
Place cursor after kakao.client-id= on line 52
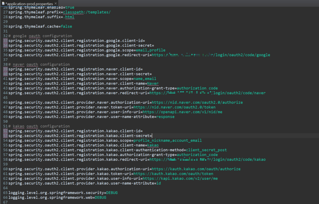[x=143, y=131]
